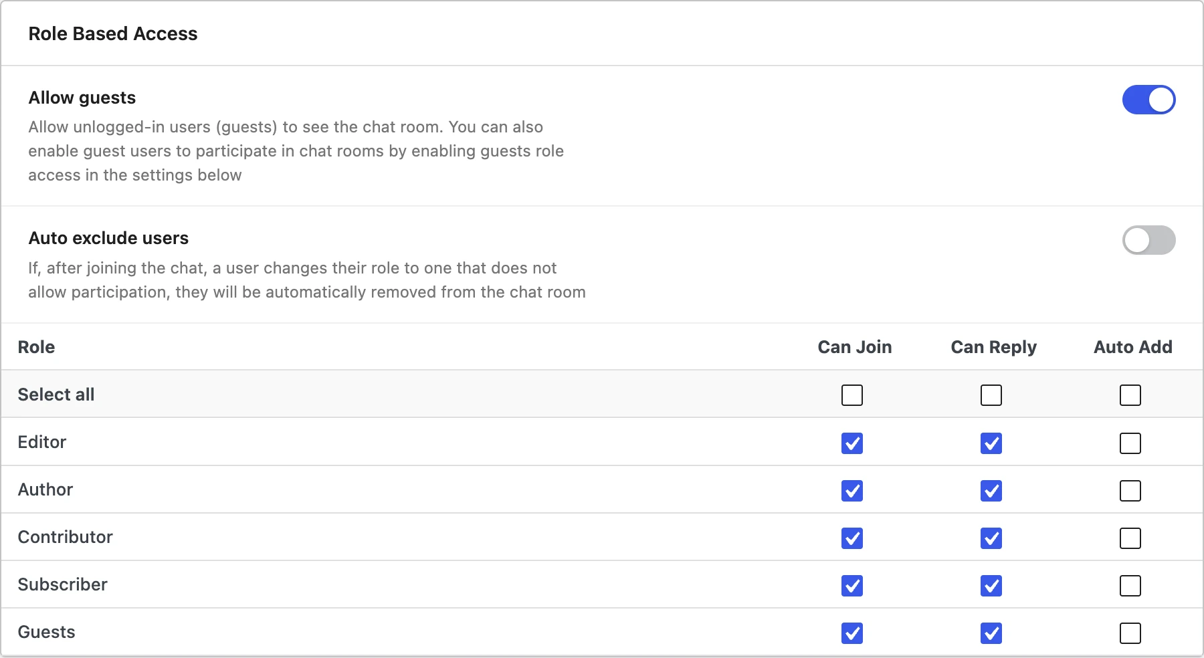Click the Auto exclude users label
Viewport: 1204px width, 658px height.
pos(108,238)
